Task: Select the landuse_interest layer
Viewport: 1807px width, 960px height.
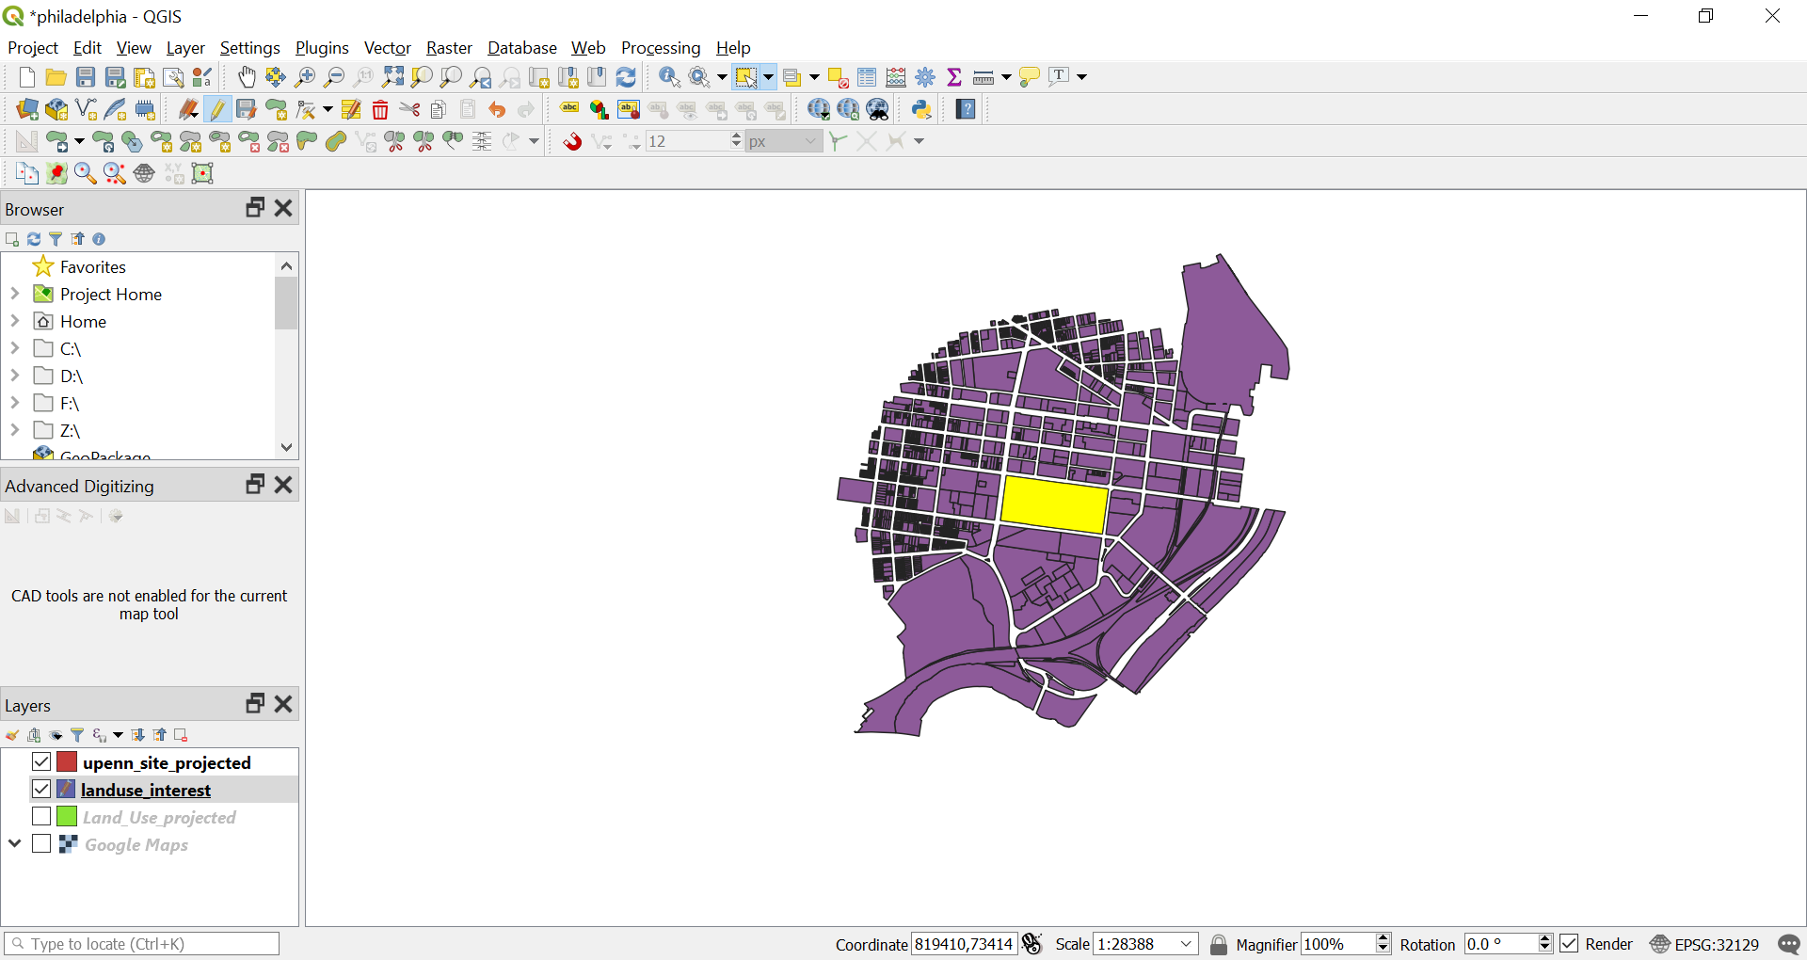Action: tap(146, 790)
